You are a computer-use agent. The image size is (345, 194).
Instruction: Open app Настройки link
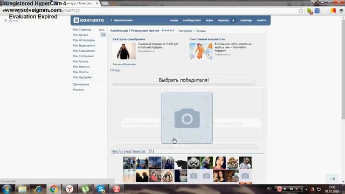(x=185, y=31)
